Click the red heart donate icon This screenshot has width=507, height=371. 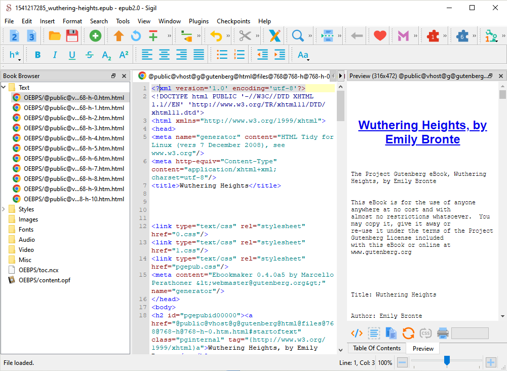coord(380,36)
